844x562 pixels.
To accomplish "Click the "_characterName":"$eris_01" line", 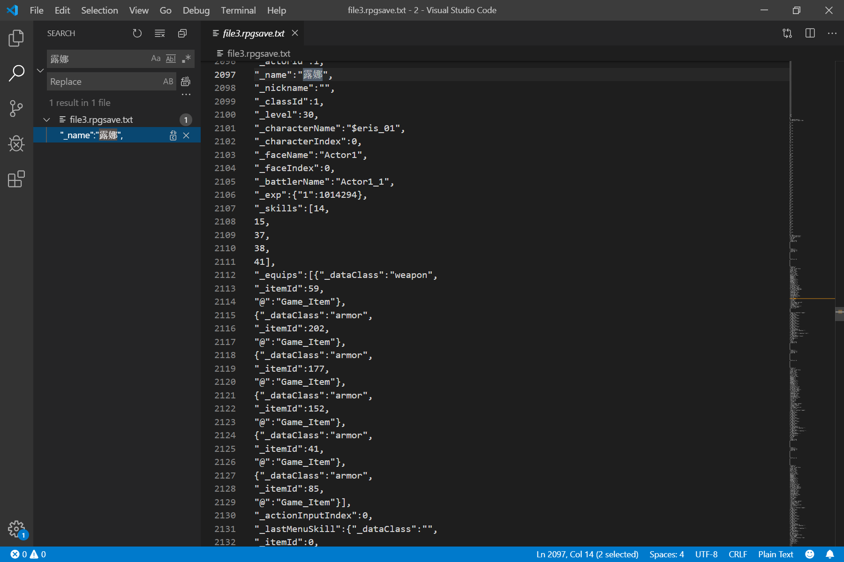I will 329,128.
